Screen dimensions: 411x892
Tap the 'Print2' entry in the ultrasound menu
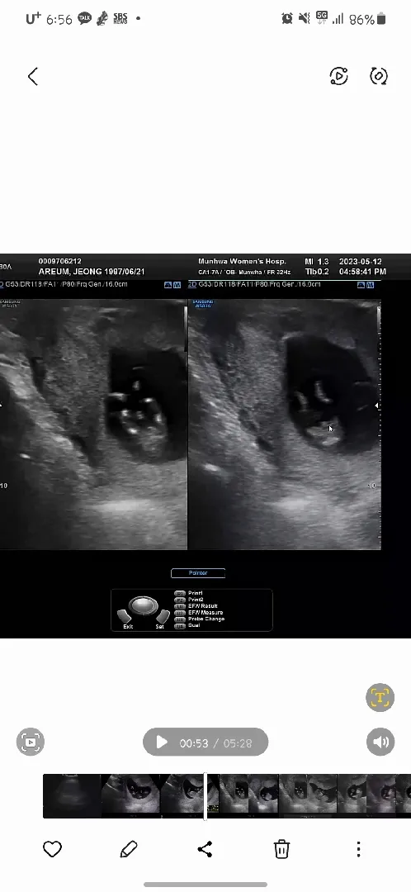(x=196, y=600)
